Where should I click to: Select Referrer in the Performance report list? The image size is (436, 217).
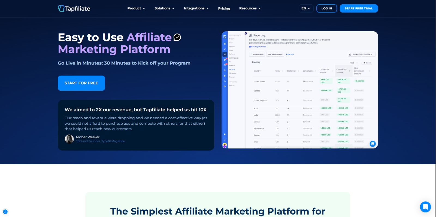pyautogui.click(x=232, y=54)
